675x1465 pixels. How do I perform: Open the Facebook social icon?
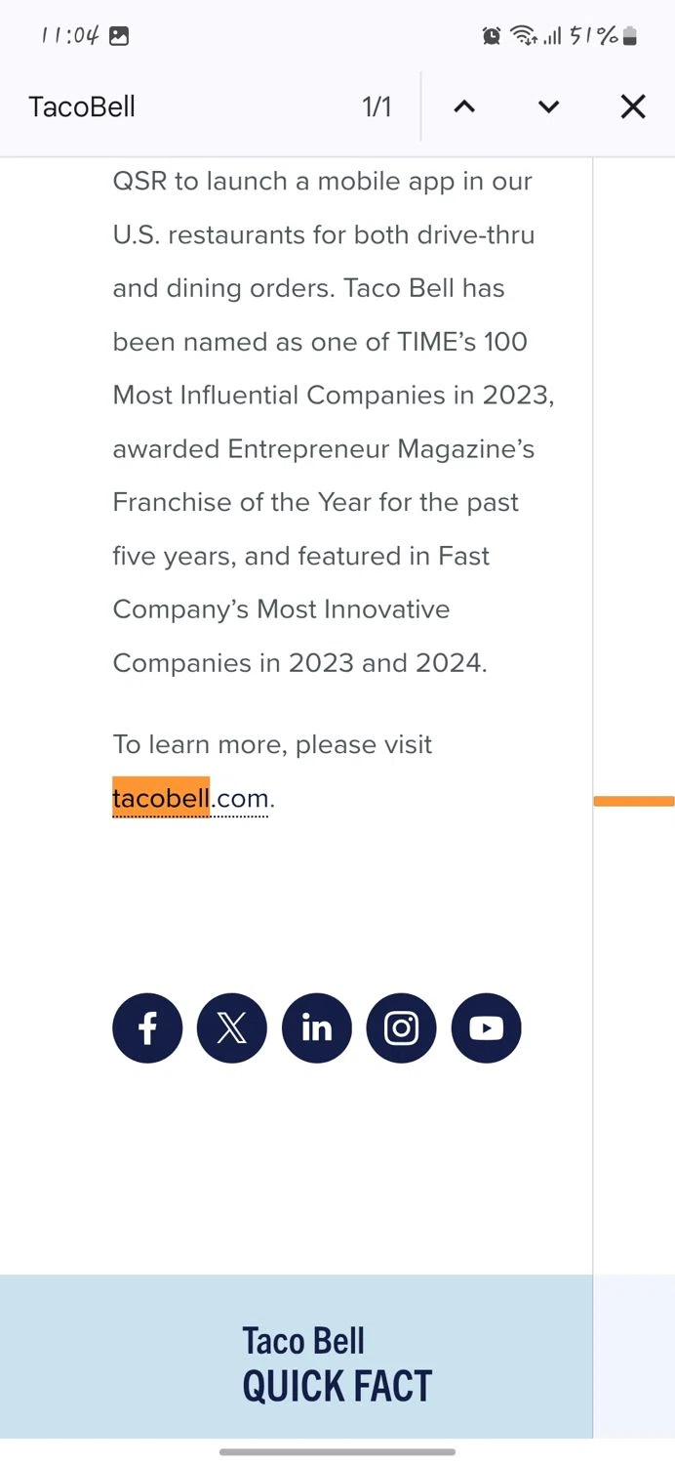147,1028
